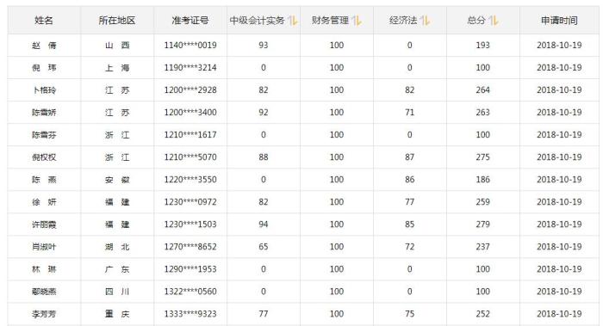This screenshot has height=326, width=603.
Task: Click total score 279 cell
Action: [x=482, y=225]
